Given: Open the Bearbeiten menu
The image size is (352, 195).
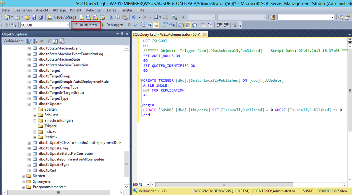Looking at the screenshot, I should coord(23,10).
